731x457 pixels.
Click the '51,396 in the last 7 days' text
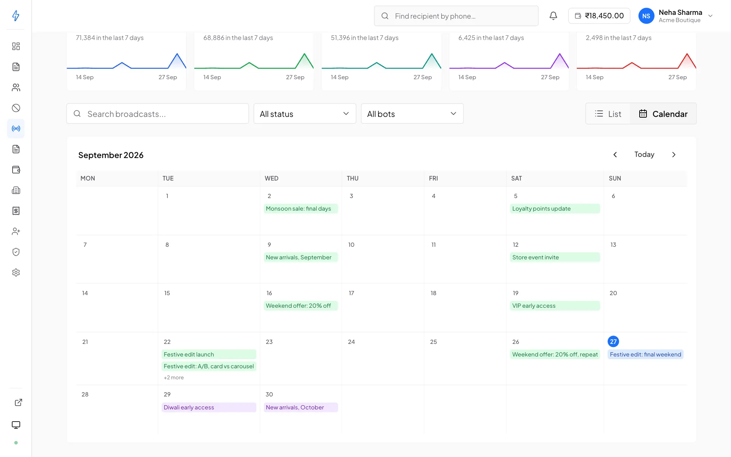[365, 38]
